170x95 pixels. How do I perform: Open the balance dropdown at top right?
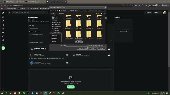(158, 13)
